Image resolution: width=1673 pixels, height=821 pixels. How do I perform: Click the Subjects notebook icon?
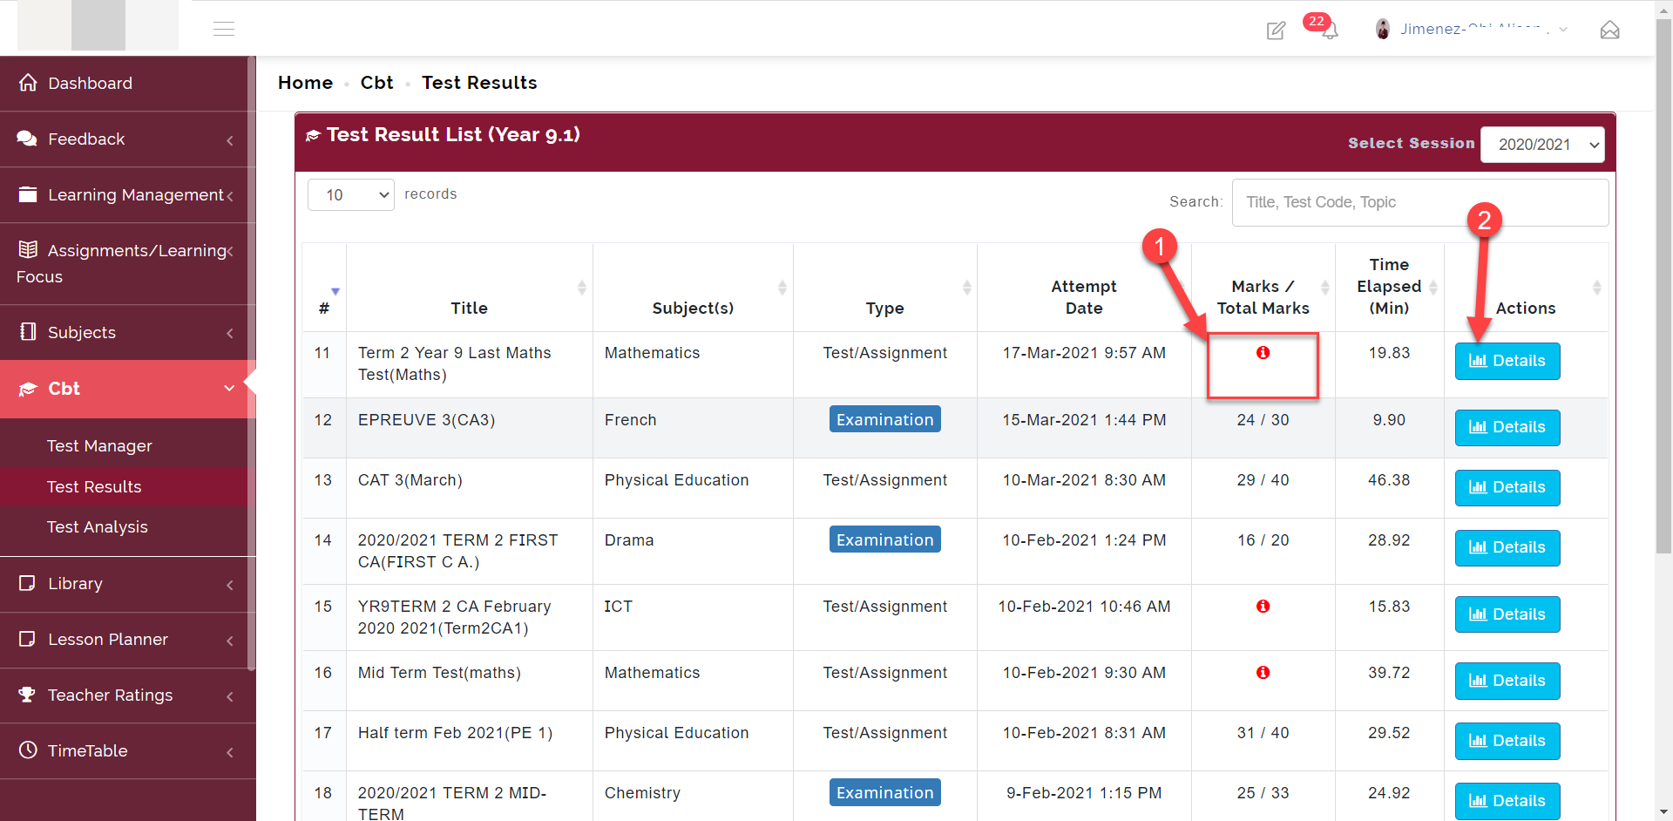coord(28,331)
